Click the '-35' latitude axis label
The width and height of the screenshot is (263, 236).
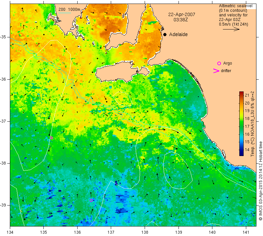click(x=3, y=37)
